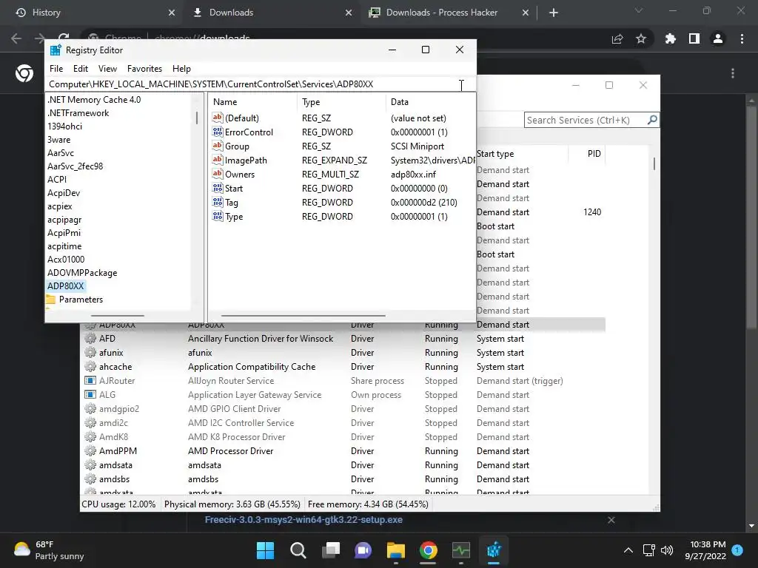
Task: Click the Search Services field in Process Hacker
Action: (586, 120)
